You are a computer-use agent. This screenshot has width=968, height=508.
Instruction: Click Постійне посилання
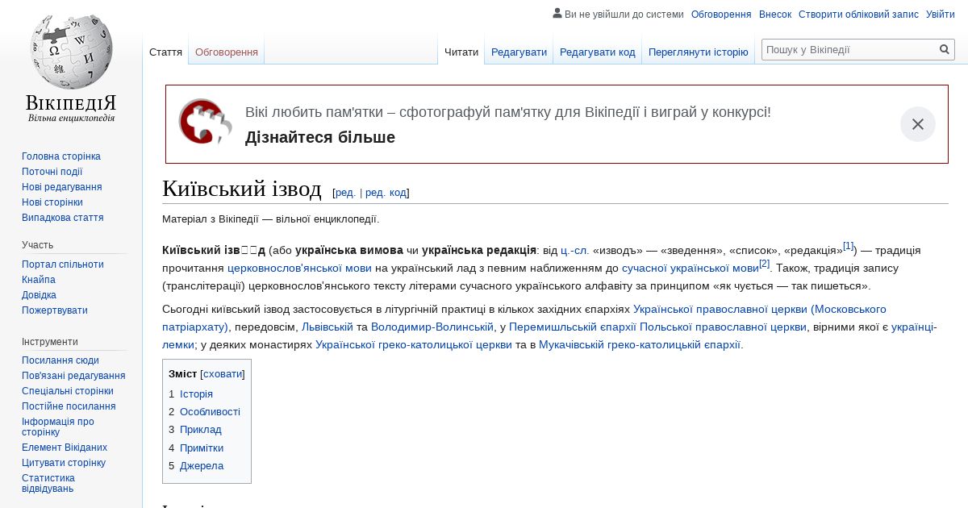coord(69,406)
